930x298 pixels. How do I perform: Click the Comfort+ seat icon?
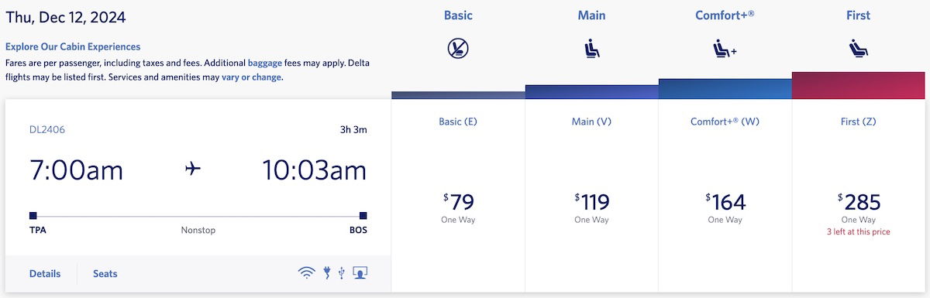(725, 50)
